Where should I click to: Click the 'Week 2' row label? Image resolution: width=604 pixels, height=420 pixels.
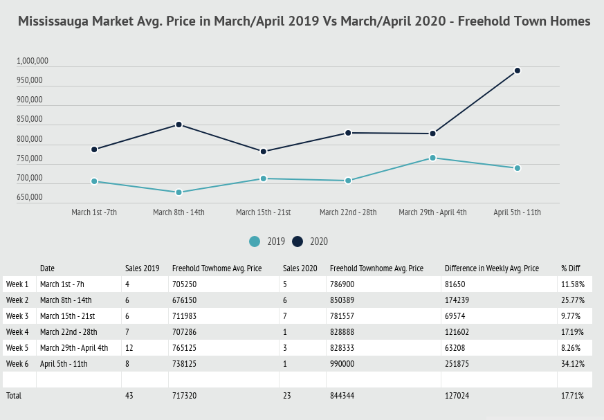coord(17,300)
